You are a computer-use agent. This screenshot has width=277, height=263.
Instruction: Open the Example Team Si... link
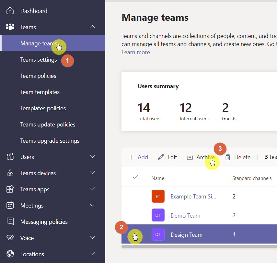click(193, 196)
